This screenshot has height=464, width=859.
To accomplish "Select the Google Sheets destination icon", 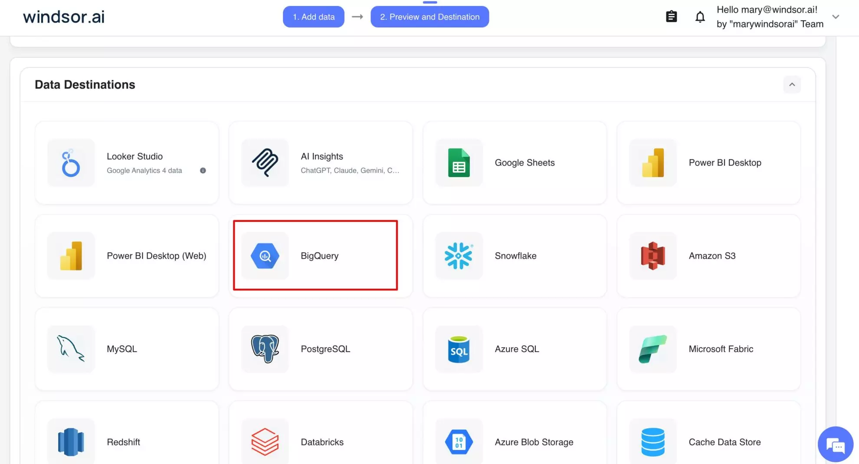I will click(459, 163).
